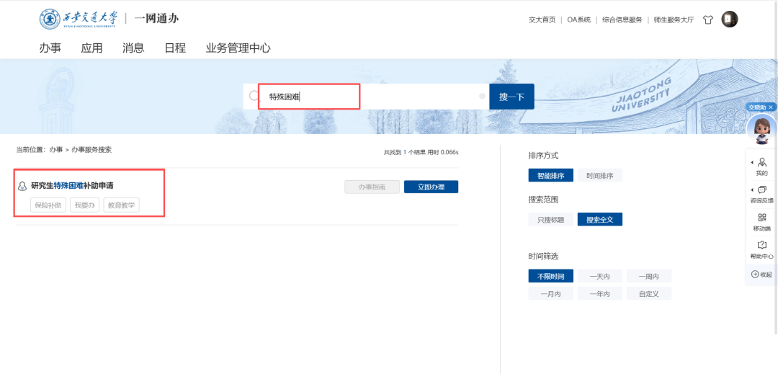The image size is (778, 374).
Task: Open the user avatar in header
Action: coord(729,19)
